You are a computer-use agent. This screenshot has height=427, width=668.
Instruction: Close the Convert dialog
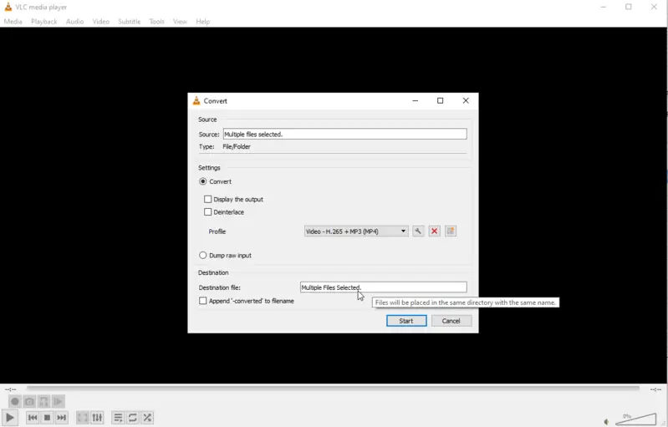[x=466, y=100]
